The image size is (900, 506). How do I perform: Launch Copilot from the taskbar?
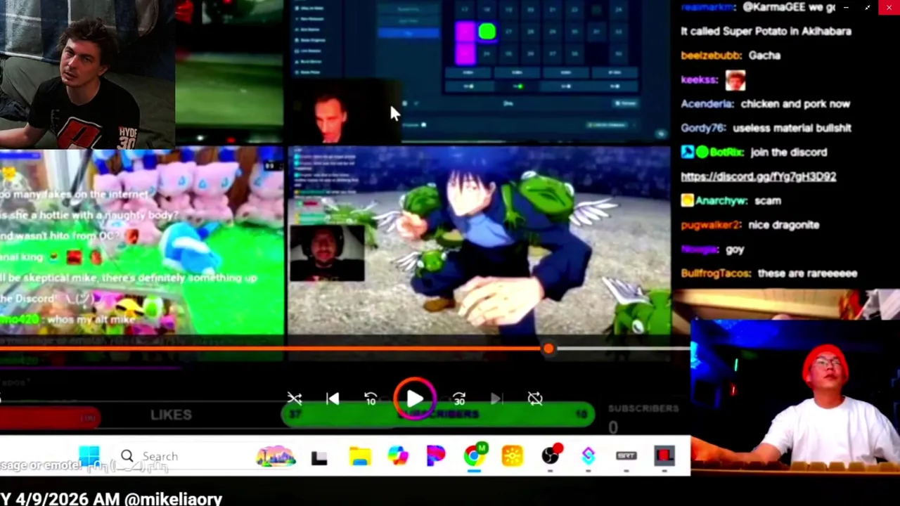coord(398,457)
